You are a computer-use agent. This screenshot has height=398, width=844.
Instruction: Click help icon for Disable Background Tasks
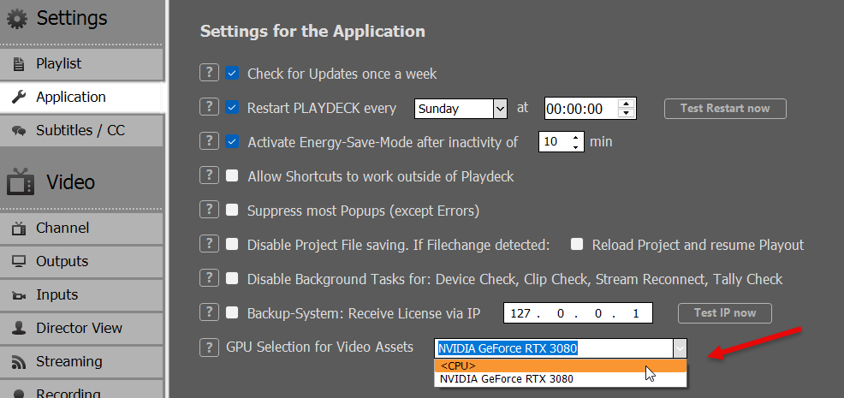pyautogui.click(x=208, y=278)
